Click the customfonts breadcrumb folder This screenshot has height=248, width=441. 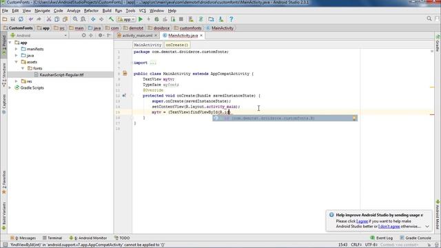click(187, 28)
